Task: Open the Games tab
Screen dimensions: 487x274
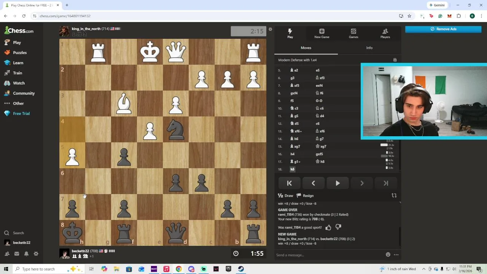Action: [353, 33]
